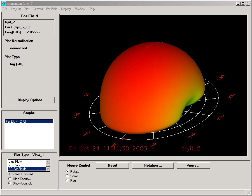Screen dimensions: 252x196
Task: Open the Far Field menu
Action: click(52, 9)
